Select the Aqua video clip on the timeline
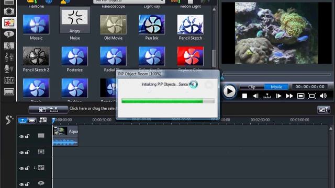 click(x=65, y=131)
